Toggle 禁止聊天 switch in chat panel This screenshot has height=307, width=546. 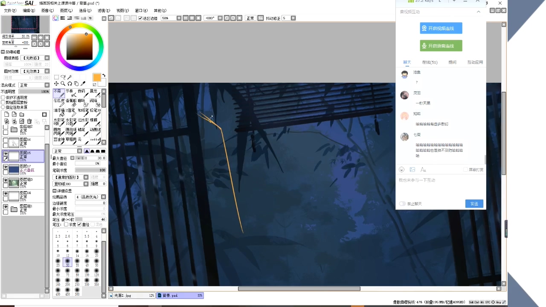[x=402, y=204]
